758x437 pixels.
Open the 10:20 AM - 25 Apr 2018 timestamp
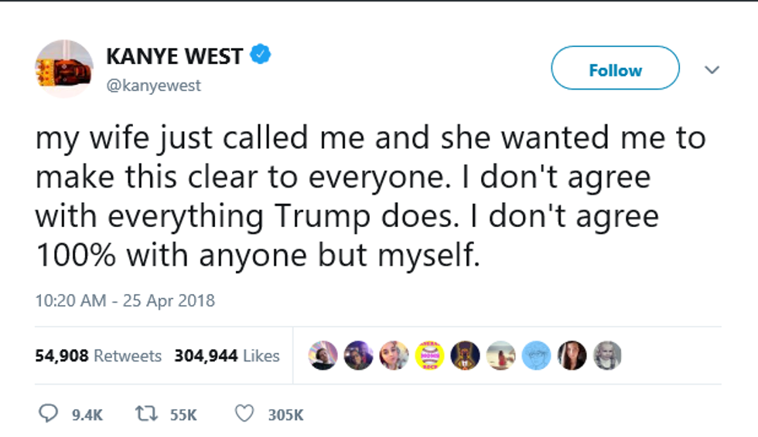(x=125, y=300)
